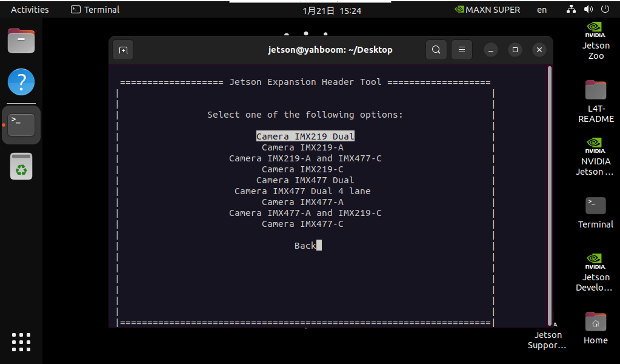Search within the terminal window
The image size is (620, 364).
coord(436,50)
